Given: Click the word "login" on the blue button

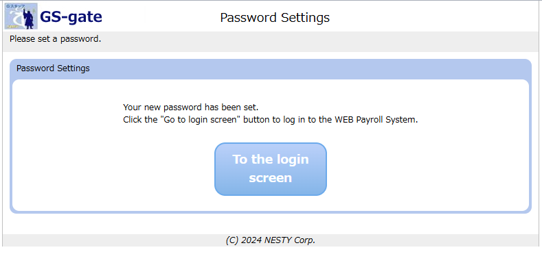Looking at the screenshot, I should (290, 160).
